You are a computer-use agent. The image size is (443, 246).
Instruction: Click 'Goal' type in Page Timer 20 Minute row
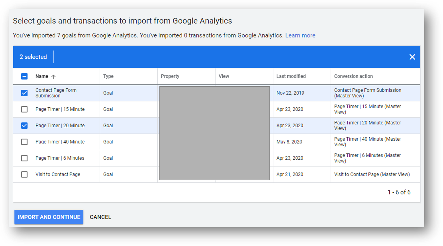[108, 126]
